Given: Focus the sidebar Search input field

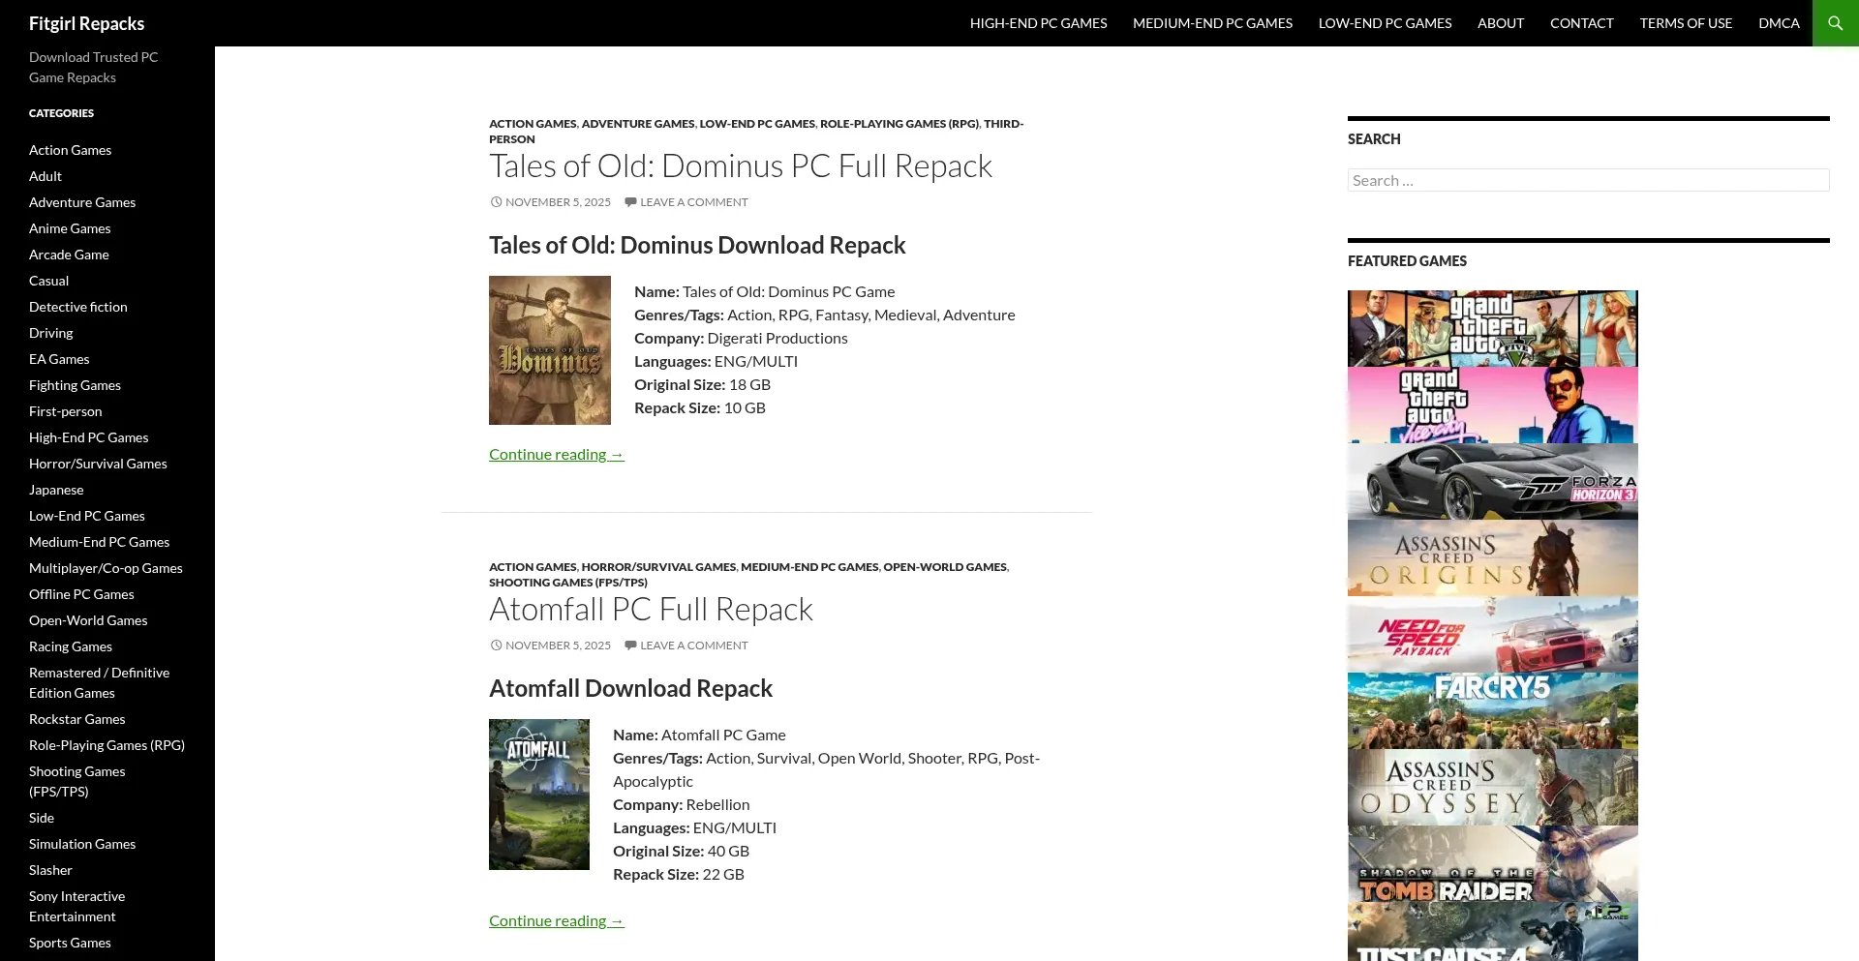Looking at the screenshot, I should 1588,180.
